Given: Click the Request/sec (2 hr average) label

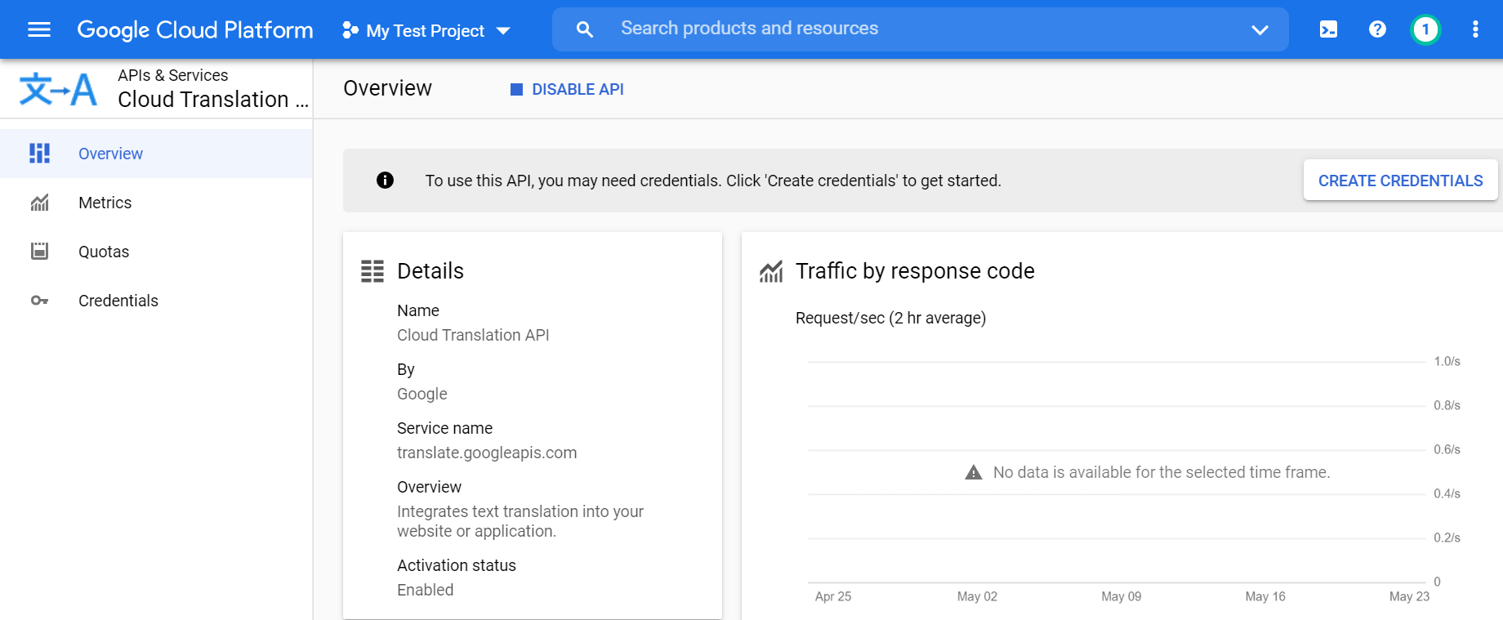Looking at the screenshot, I should tap(890, 318).
